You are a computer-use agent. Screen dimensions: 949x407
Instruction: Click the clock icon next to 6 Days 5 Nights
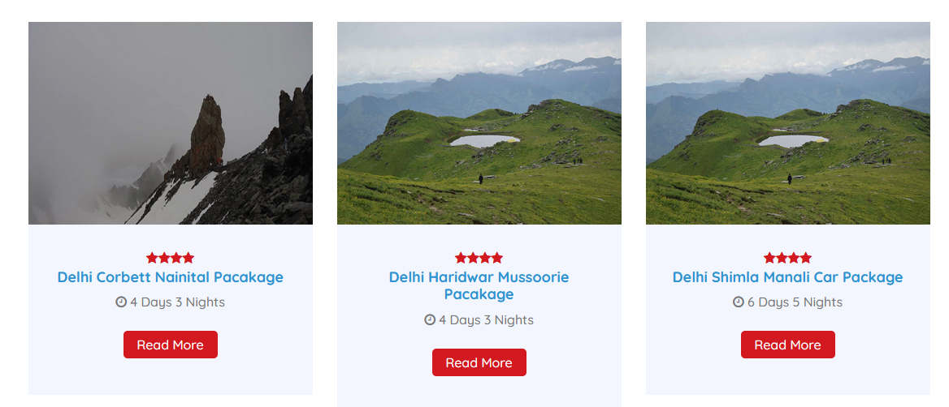click(739, 302)
